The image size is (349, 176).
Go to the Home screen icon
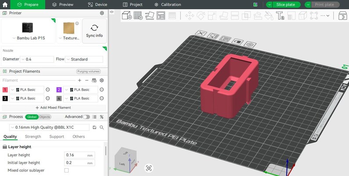5,4
